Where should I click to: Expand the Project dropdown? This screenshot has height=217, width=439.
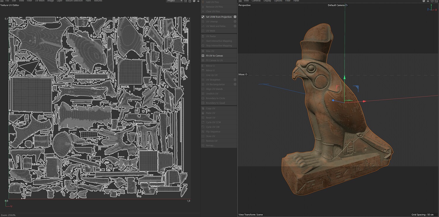(x=175, y=1)
